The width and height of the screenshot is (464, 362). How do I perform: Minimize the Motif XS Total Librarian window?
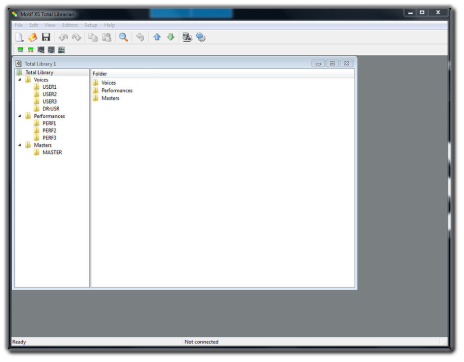411,13
